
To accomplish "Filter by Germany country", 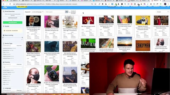I will point(7,74).
